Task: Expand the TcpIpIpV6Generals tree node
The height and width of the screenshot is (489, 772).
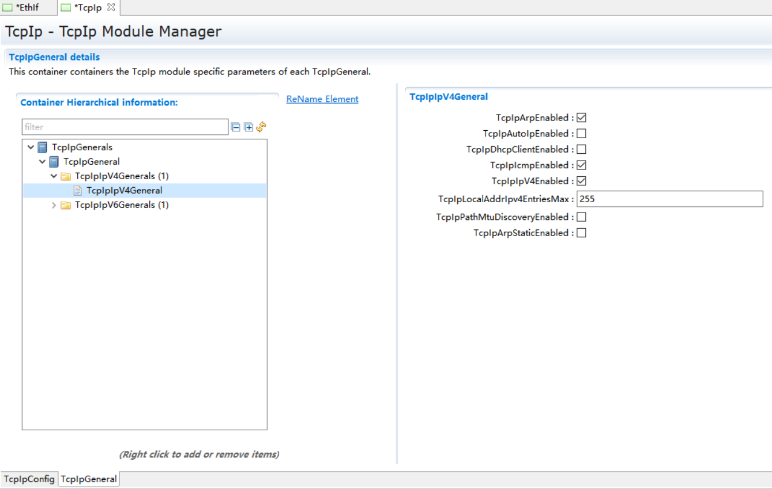Action: (54, 205)
